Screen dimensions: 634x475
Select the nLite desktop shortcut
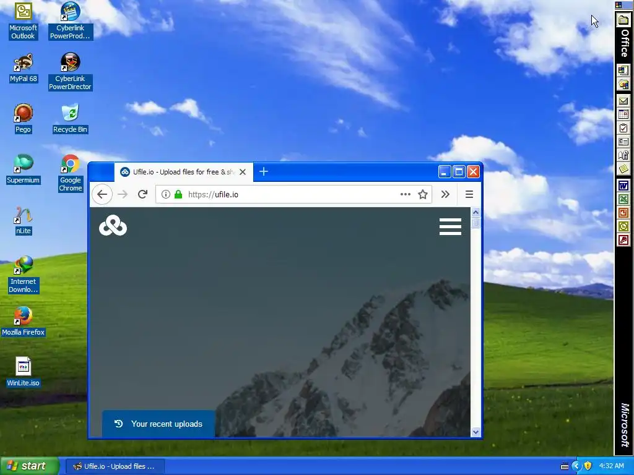[23, 221]
